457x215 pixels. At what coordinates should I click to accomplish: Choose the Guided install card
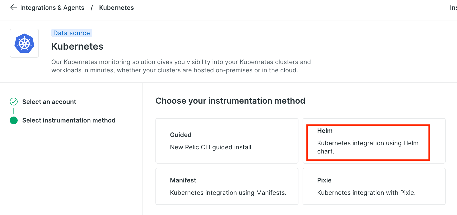coord(227,141)
